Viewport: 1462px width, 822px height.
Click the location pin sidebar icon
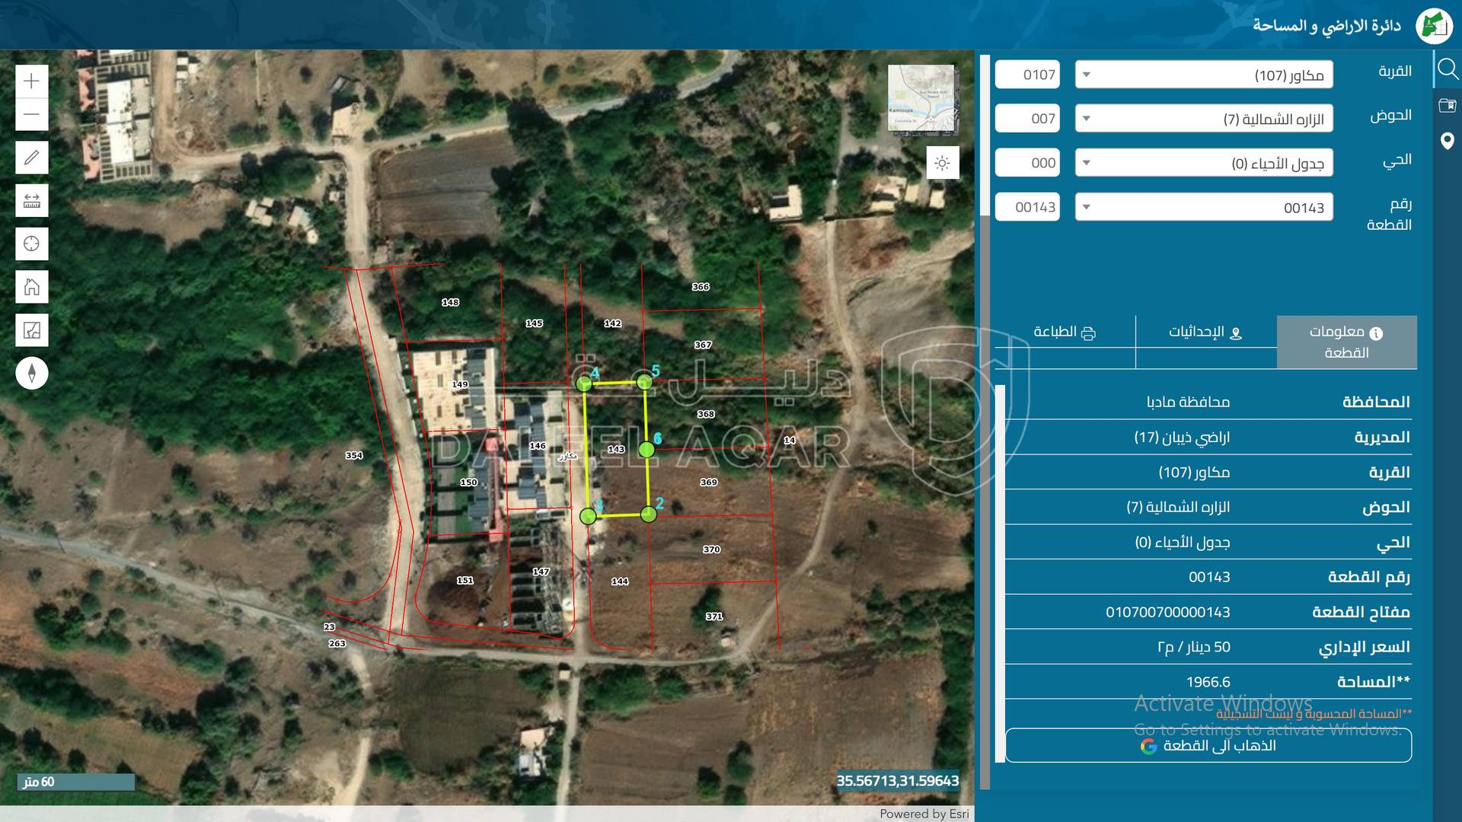(1448, 141)
